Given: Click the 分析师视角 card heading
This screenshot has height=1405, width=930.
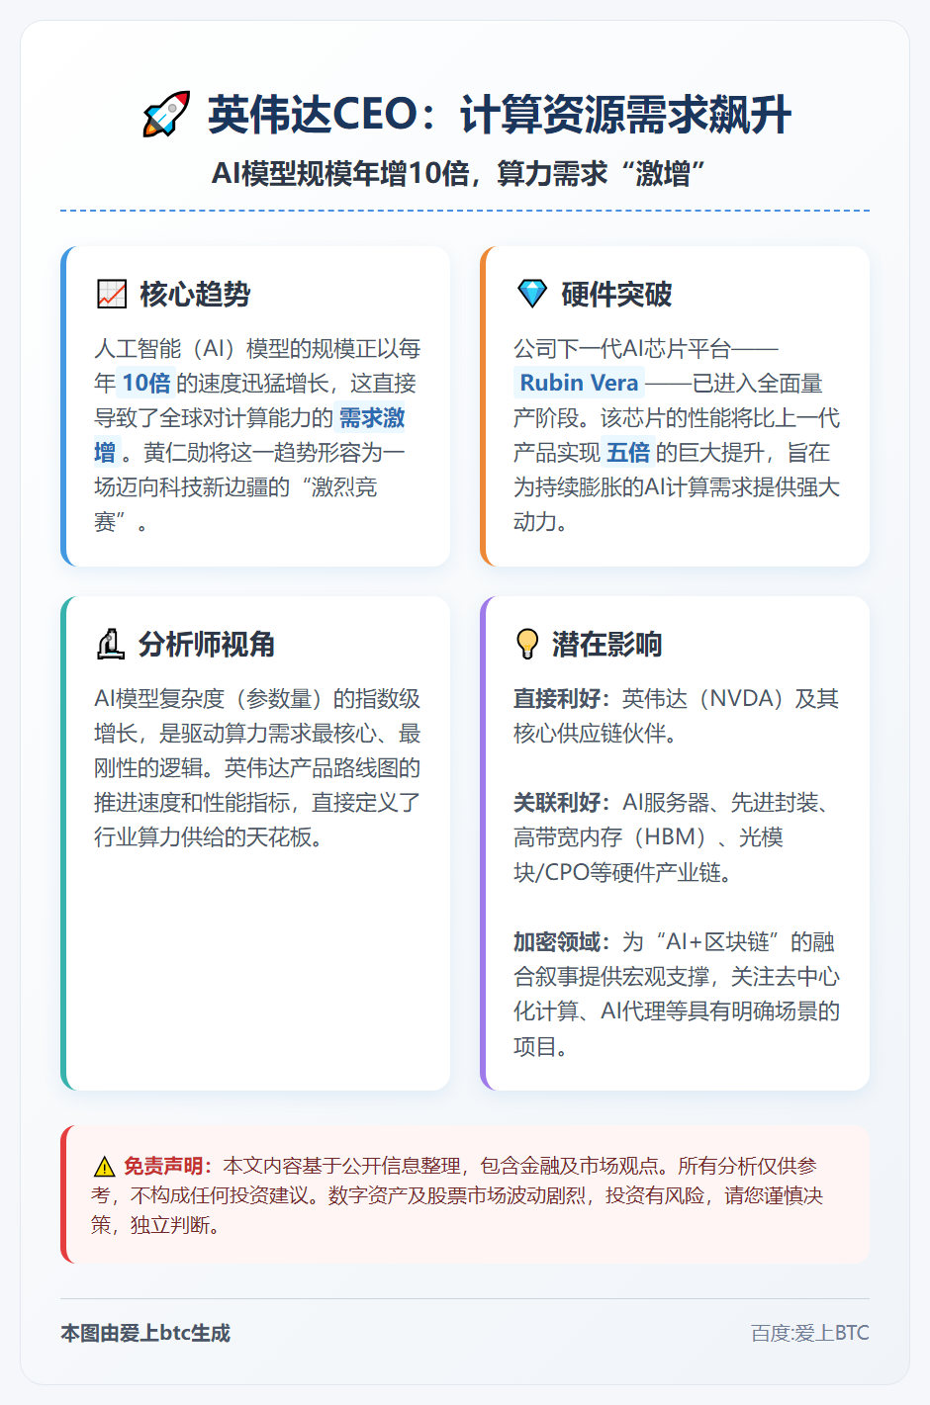Looking at the screenshot, I should (207, 644).
